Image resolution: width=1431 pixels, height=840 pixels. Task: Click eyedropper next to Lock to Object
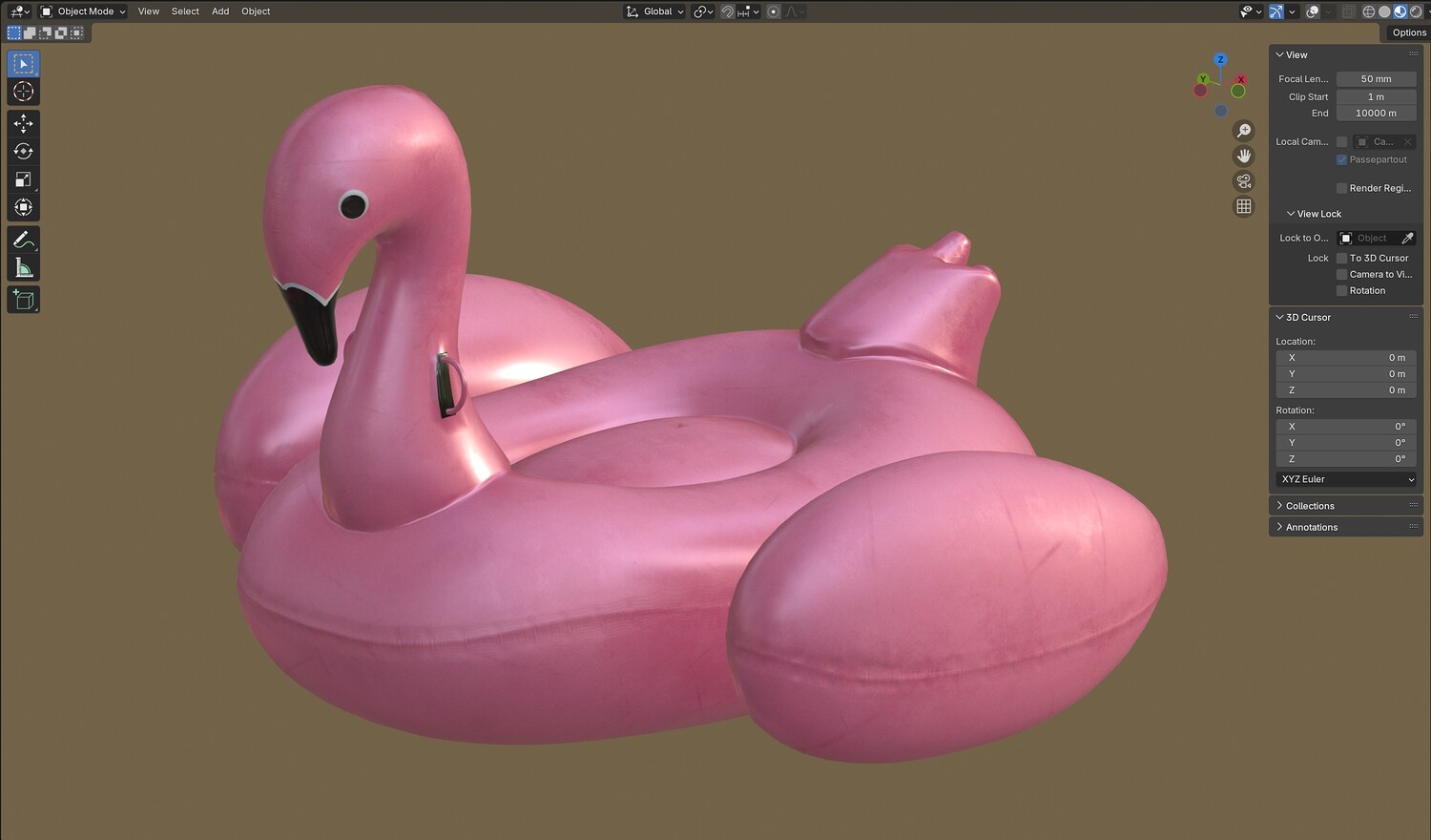[1407, 239]
